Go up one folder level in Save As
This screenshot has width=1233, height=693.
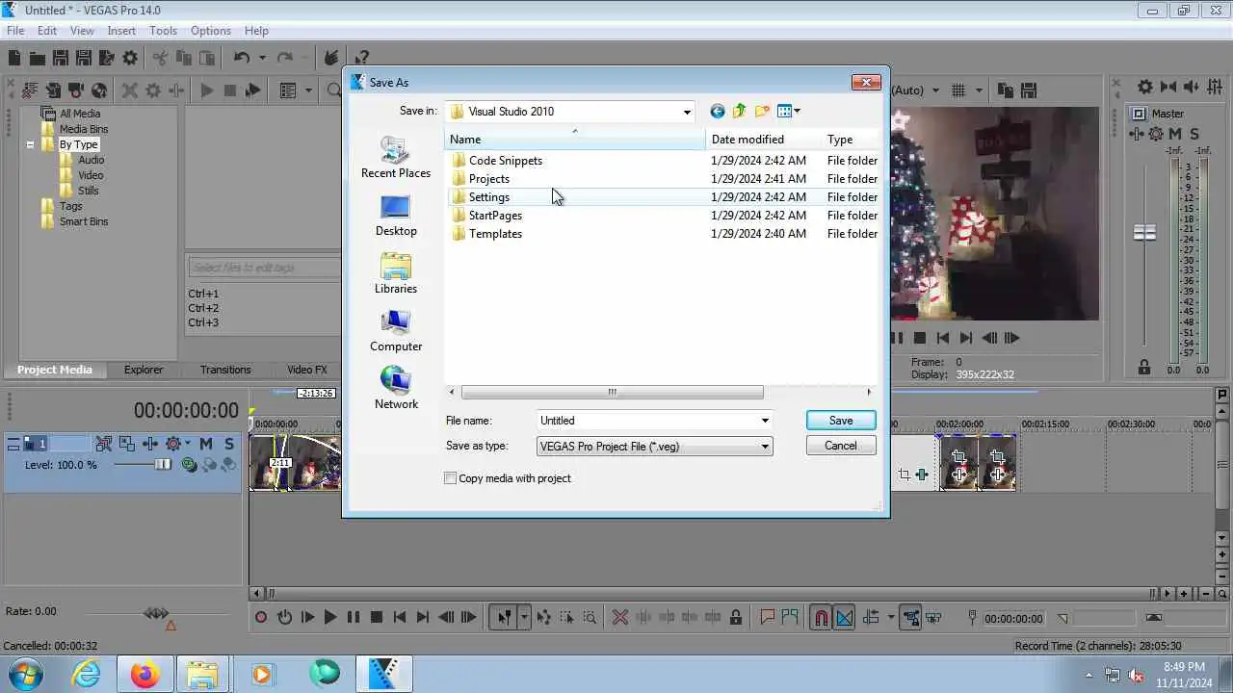click(740, 112)
